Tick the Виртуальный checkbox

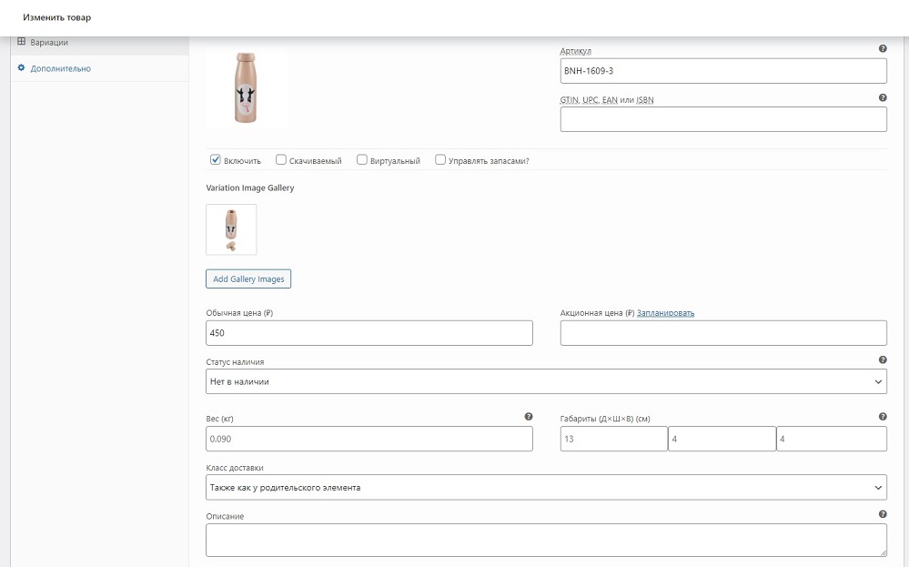pyautogui.click(x=362, y=159)
